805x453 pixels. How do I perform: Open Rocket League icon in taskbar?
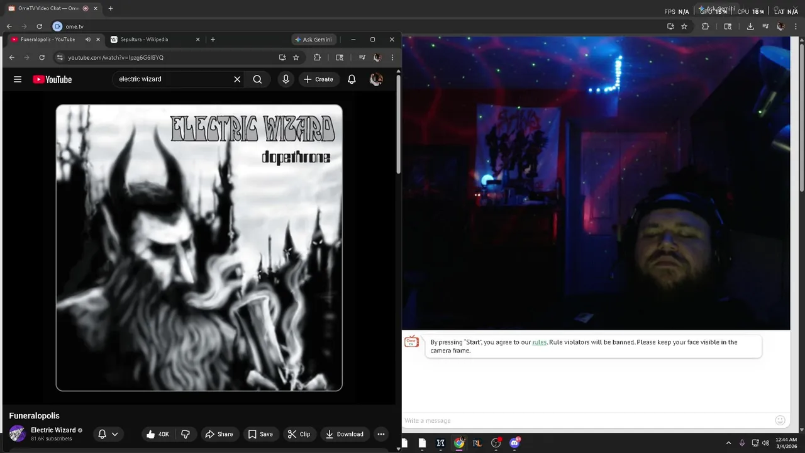[477, 443]
